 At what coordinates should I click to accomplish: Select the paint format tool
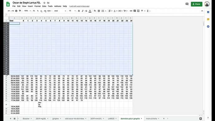click(x=20, y=11)
